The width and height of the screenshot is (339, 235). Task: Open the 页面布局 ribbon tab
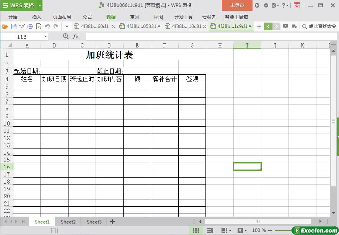click(62, 17)
